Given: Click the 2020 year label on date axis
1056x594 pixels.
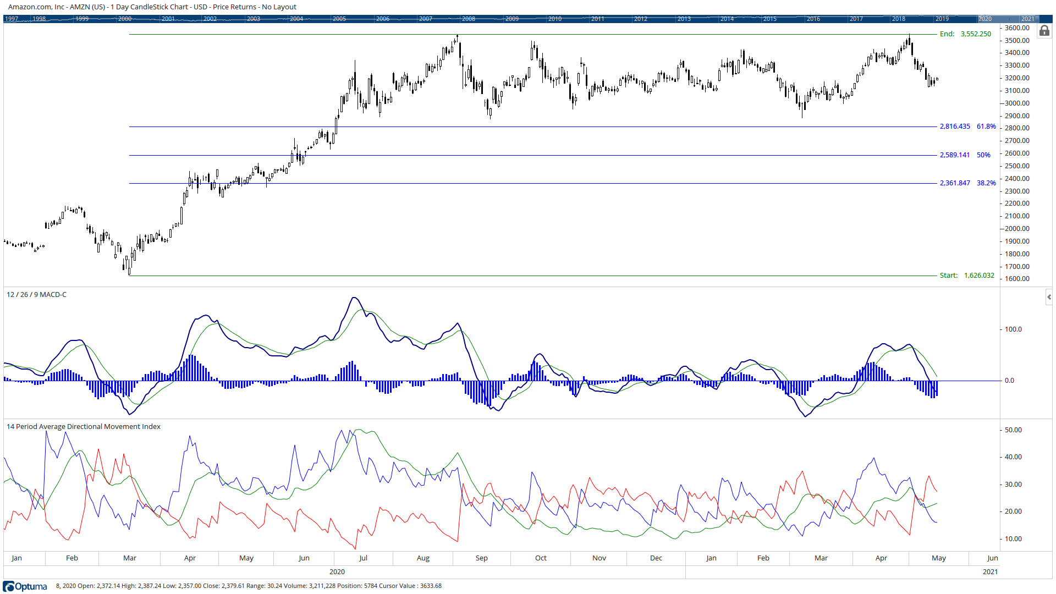Looking at the screenshot, I should tap(337, 572).
